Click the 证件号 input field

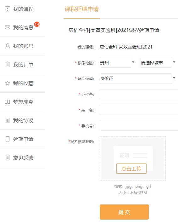point(139,94)
